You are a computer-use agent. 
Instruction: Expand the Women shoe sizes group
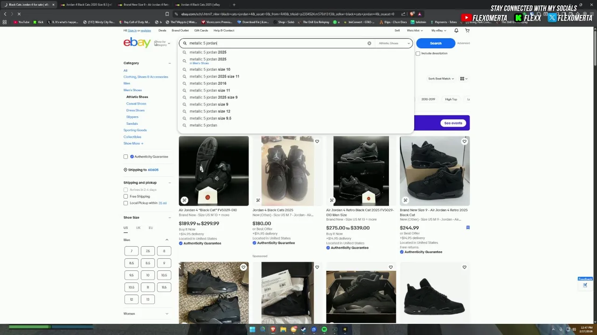pyautogui.click(x=167, y=314)
